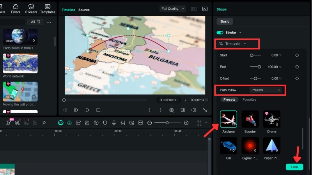Click the volume speaker icon

point(193,110)
